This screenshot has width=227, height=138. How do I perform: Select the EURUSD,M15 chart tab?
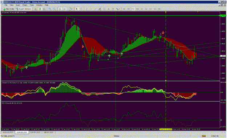[22, 132]
